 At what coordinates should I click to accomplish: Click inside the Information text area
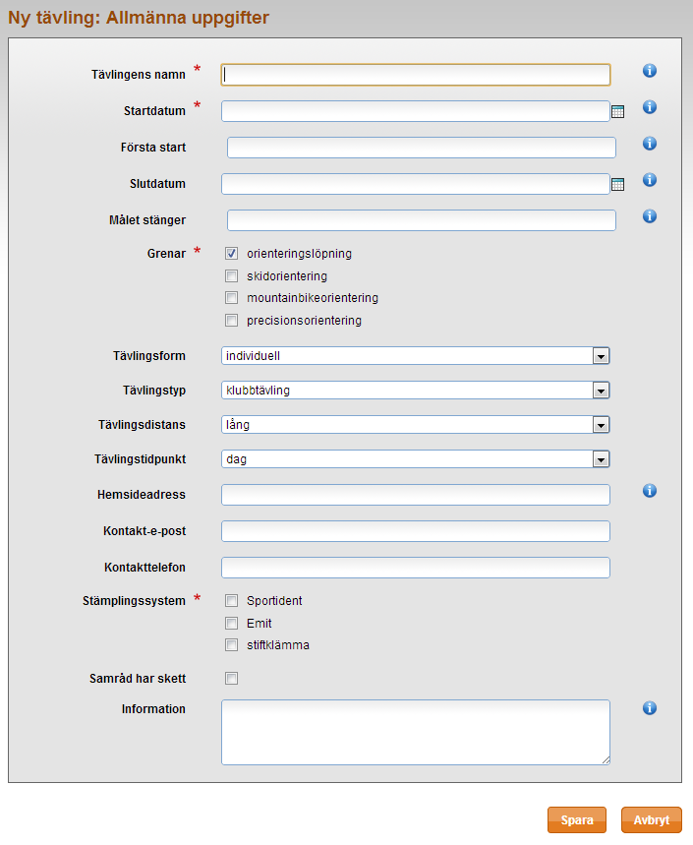[416, 733]
